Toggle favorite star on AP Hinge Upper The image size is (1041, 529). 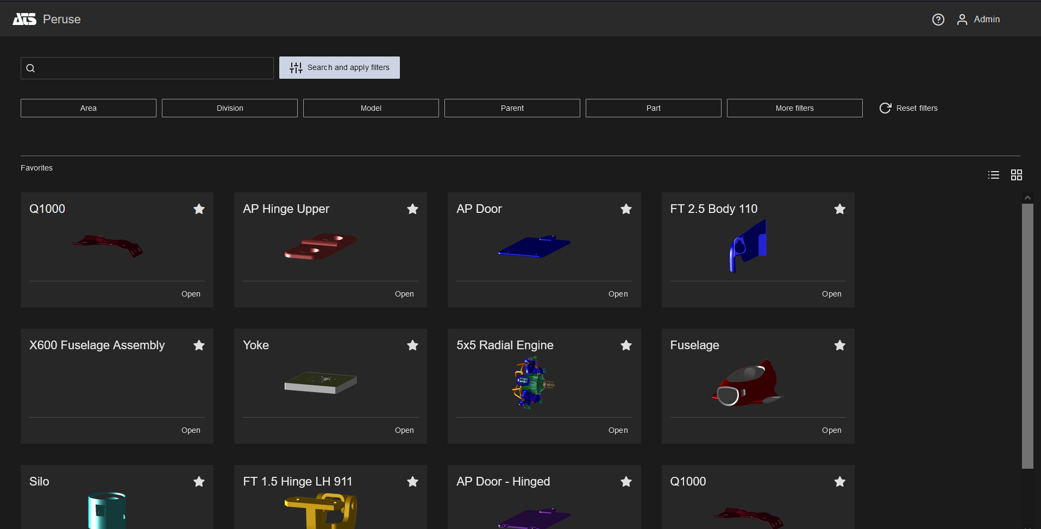412,209
